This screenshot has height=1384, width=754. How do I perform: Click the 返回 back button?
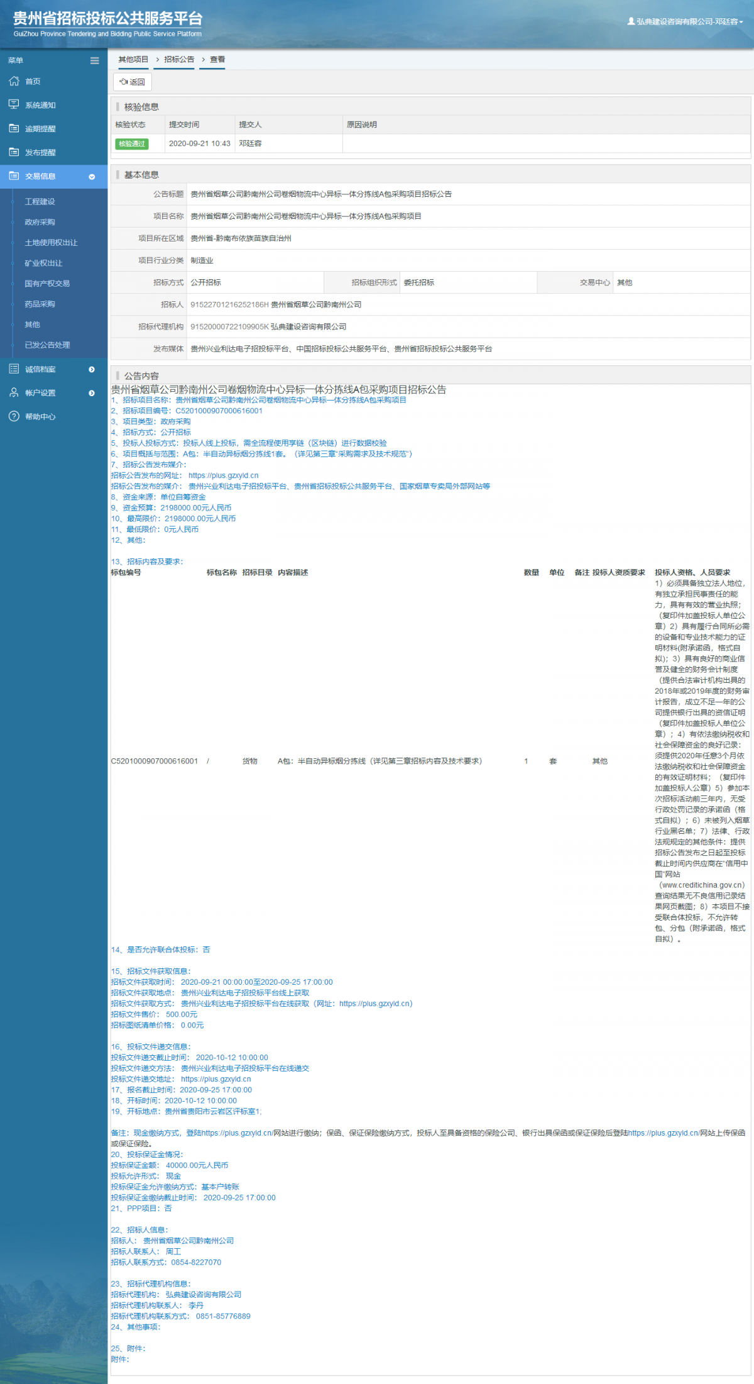[x=133, y=82]
